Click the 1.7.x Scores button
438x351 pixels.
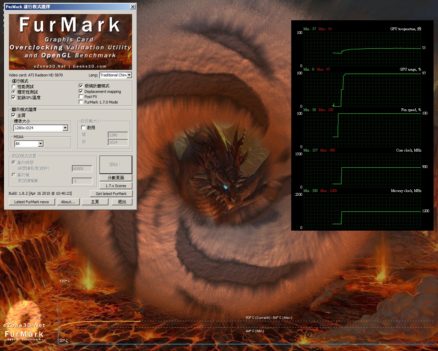(116, 186)
